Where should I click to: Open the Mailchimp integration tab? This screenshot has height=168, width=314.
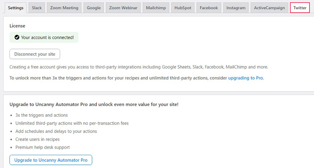(x=156, y=8)
